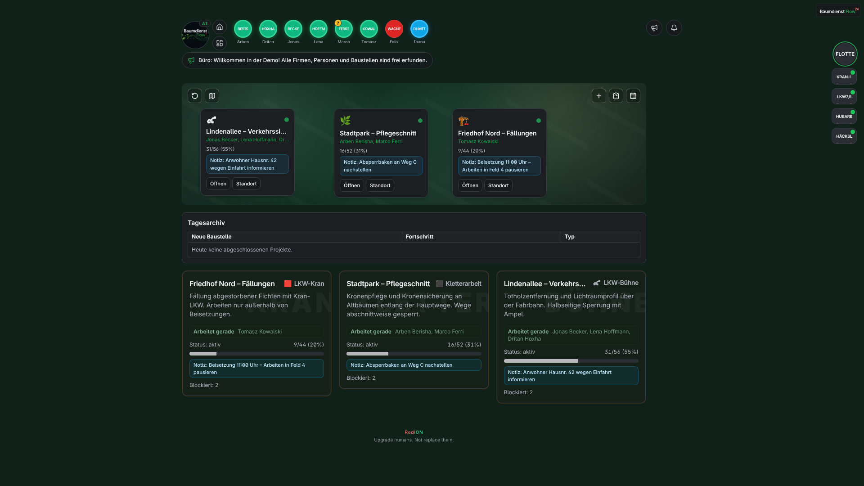Click the refresh icon in project panel
864x486 pixels.
point(195,96)
